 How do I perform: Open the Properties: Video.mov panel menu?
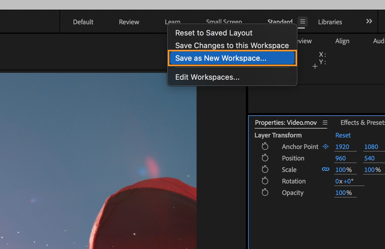[325, 123]
